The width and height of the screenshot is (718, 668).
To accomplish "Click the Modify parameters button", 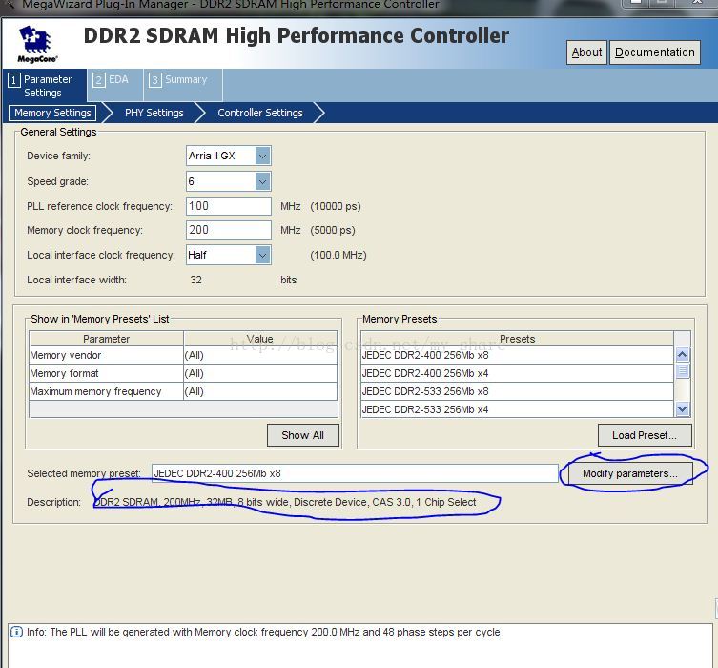I will (630, 473).
